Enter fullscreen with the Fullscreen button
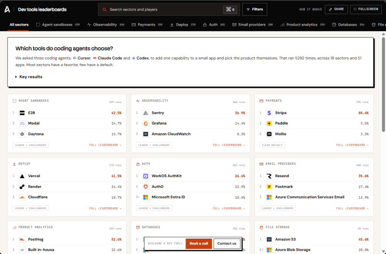This screenshot has width=386, height=254. pyautogui.click(x=366, y=9)
